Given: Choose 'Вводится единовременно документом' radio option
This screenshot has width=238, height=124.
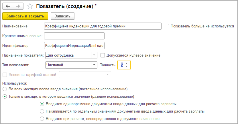Looking at the screenshot, I should [42, 104].
